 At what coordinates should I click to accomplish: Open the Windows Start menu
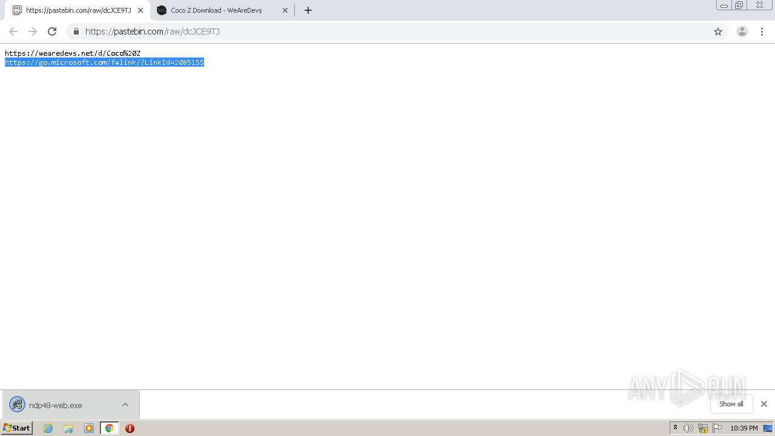click(17, 428)
